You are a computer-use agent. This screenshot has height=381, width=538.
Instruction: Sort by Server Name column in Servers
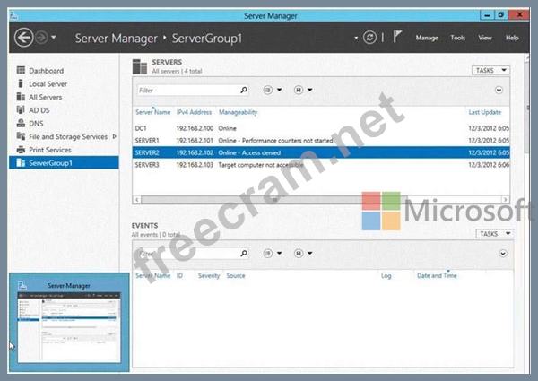pos(152,112)
